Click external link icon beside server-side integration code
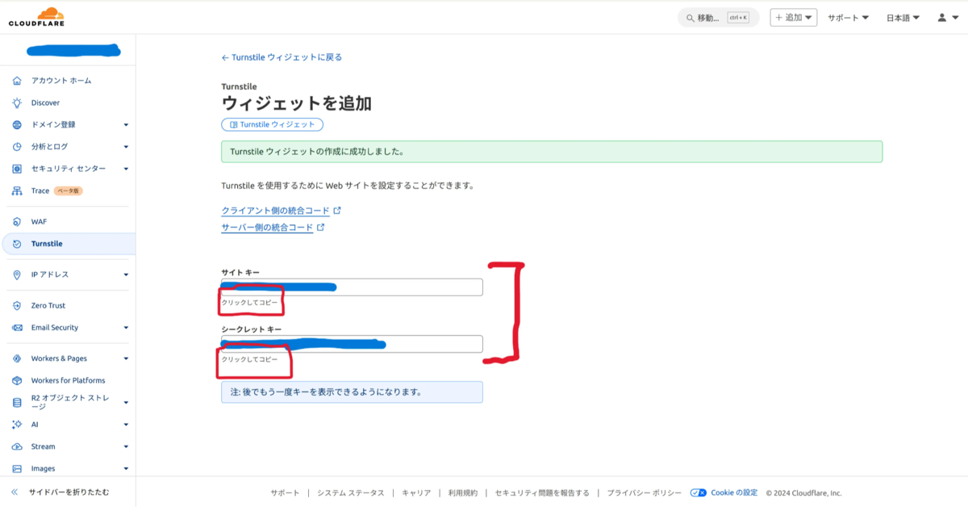968x507 pixels. click(x=320, y=228)
